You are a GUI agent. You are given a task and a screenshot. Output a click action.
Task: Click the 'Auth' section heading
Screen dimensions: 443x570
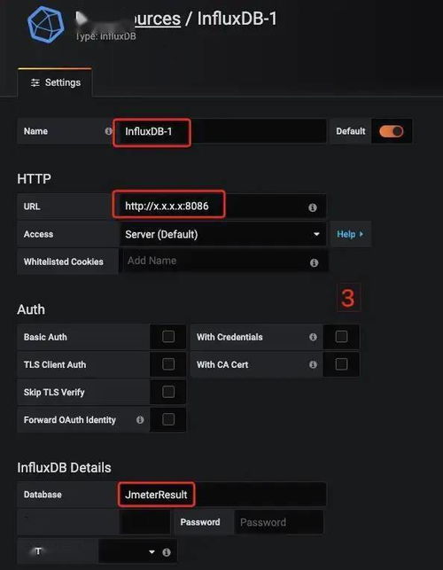31,309
